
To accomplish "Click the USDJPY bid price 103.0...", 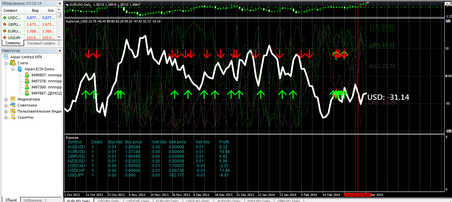I will [x=32, y=38].
